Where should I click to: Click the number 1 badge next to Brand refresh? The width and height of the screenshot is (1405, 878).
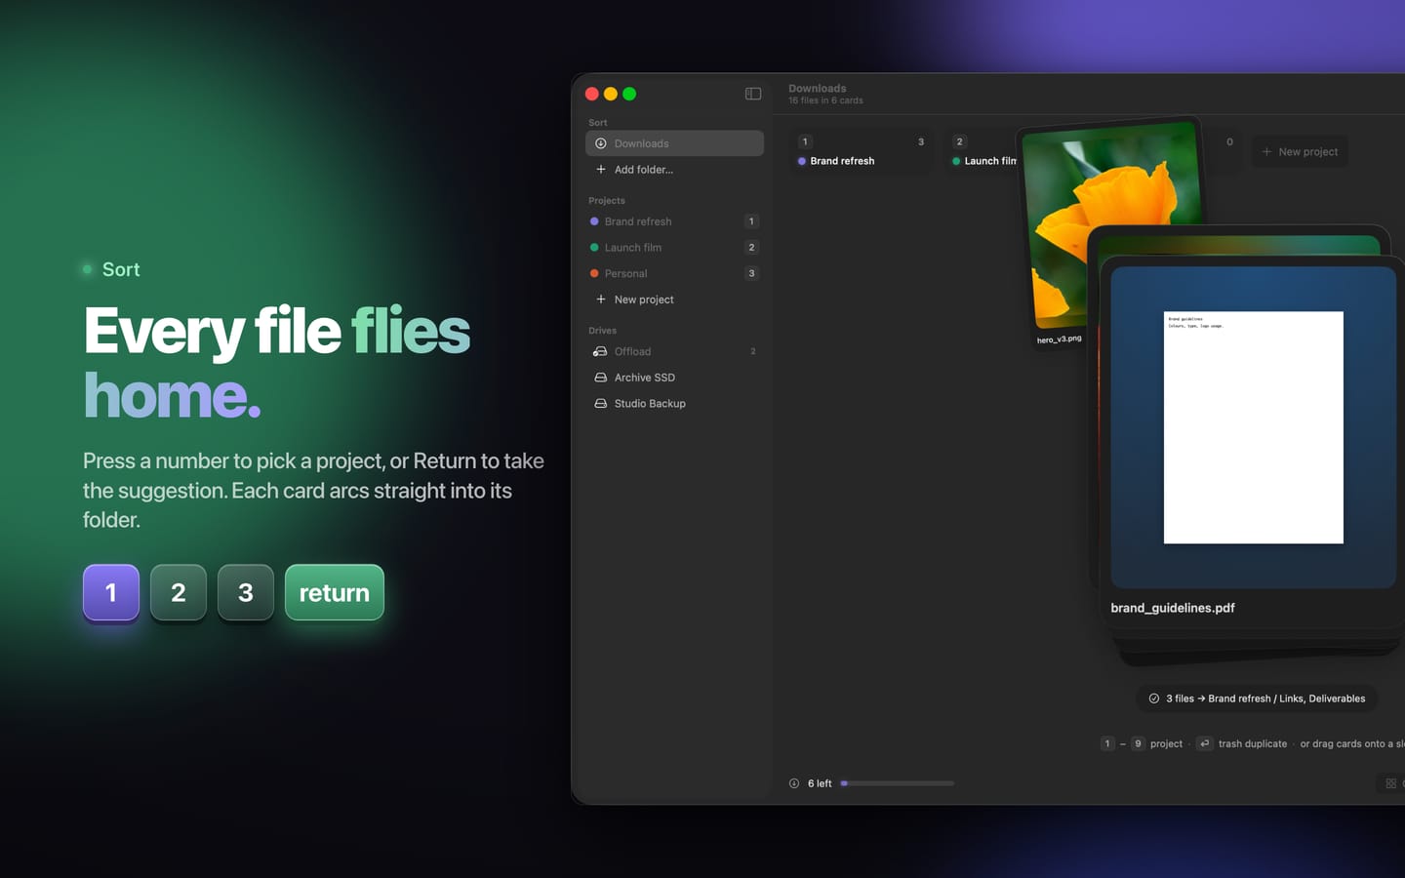[x=751, y=221]
